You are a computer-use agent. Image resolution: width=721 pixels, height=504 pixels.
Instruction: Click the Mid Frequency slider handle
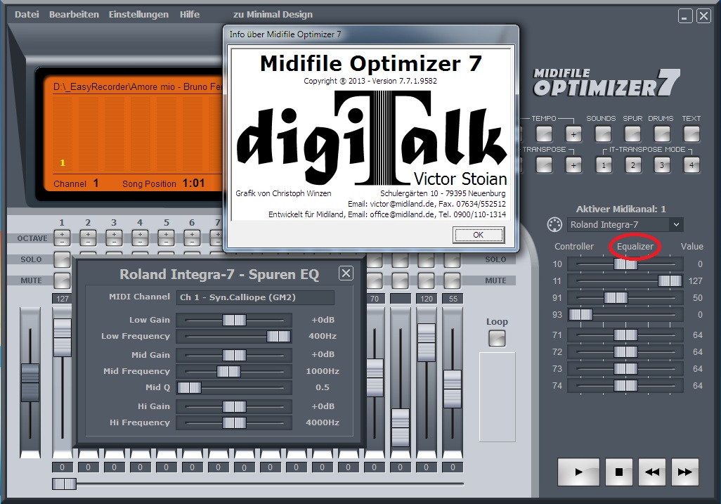pos(228,371)
